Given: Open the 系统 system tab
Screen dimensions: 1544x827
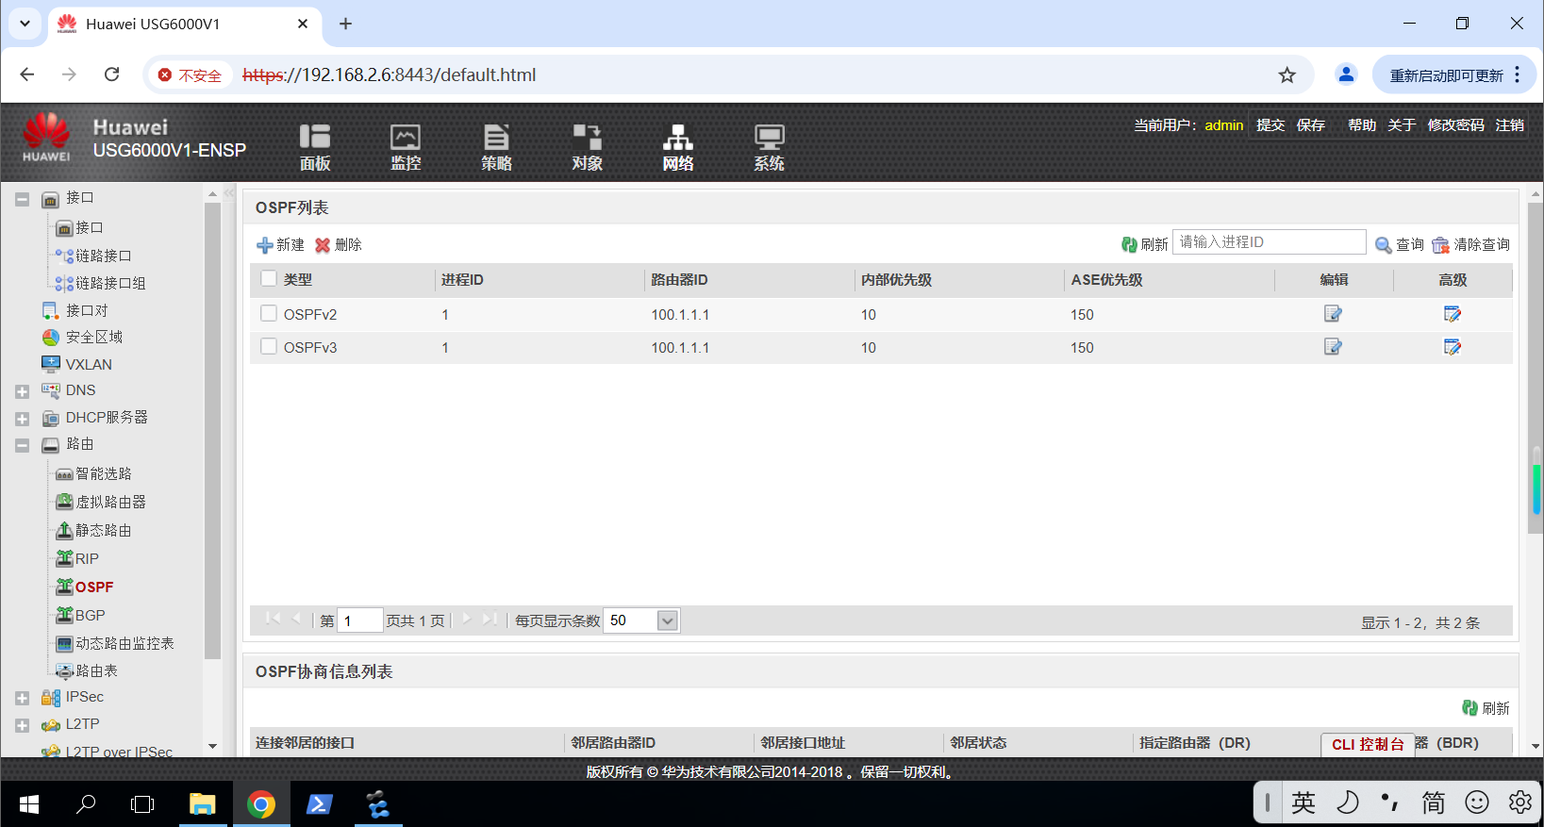Looking at the screenshot, I should point(769,148).
